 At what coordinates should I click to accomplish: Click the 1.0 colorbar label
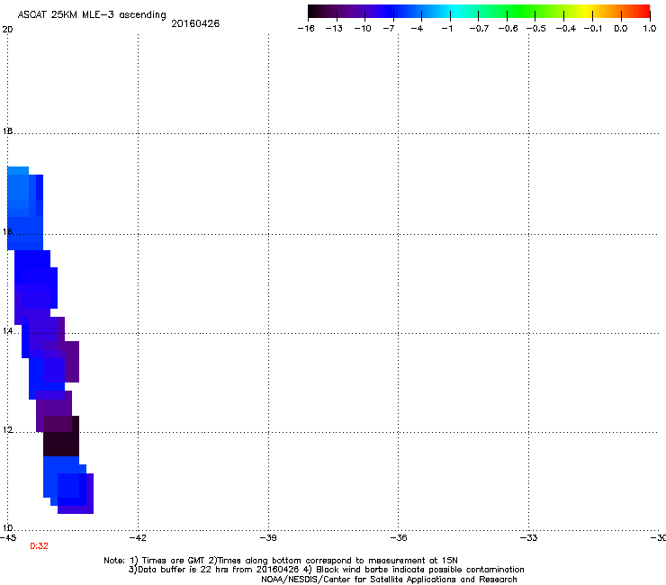click(x=650, y=29)
